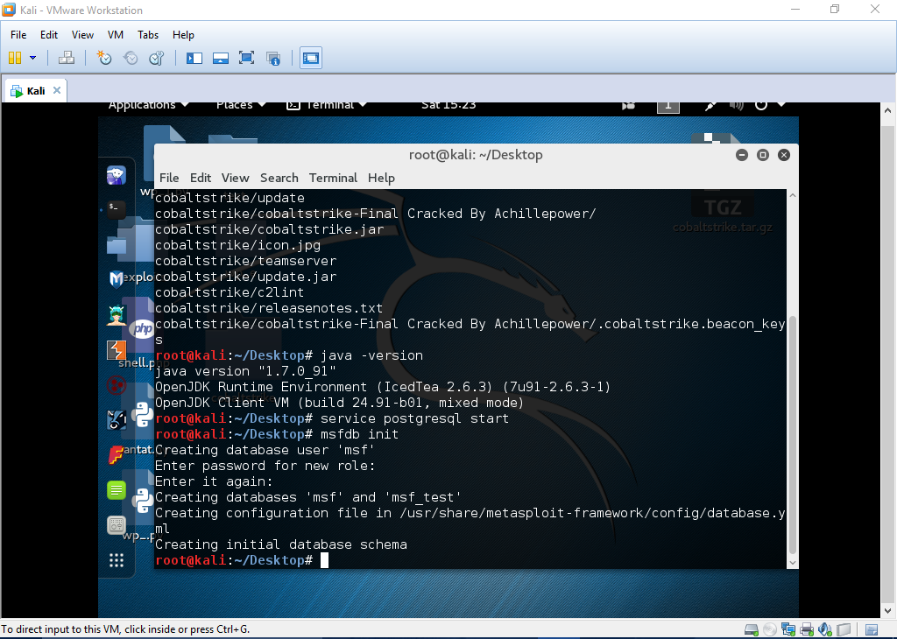The height and width of the screenshot is (639, 897).
Task: Toggle the VMware library sidebar
Action: pyautogui.click(x=194, y=58)
